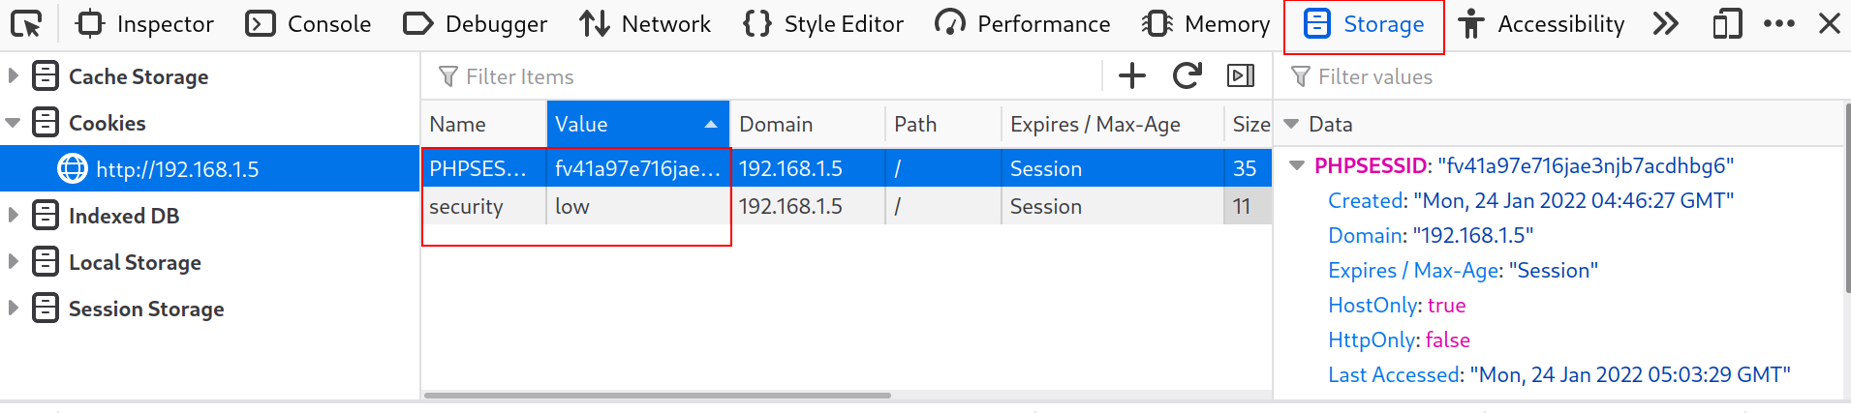
Task: Select the http://192.168.1.5 cookie host
Action: pos(177,169)
